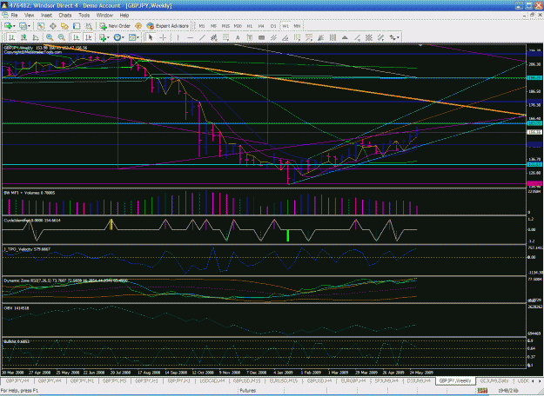Select the Trend by Angle tool
The image size is (544, 396).
tap(285, 37)
